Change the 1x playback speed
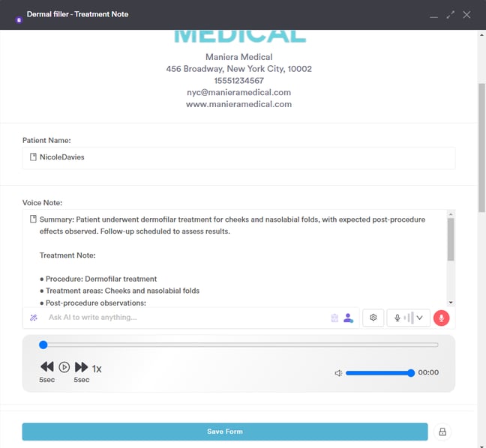Viewport: 486px width, 448px height. [x=97, y=369]
